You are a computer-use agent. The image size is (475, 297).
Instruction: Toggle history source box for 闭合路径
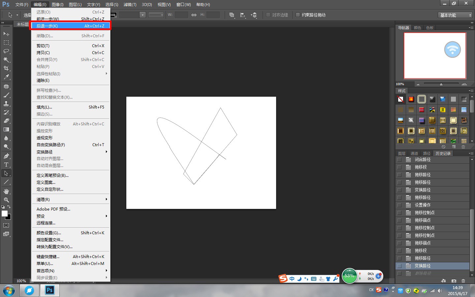399,160
